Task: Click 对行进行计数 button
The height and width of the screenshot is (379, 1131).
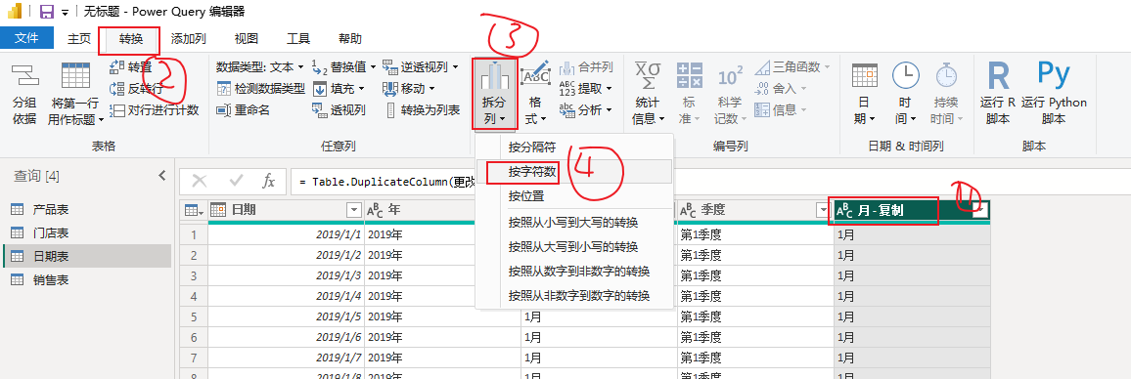Action: pos(154,110)
